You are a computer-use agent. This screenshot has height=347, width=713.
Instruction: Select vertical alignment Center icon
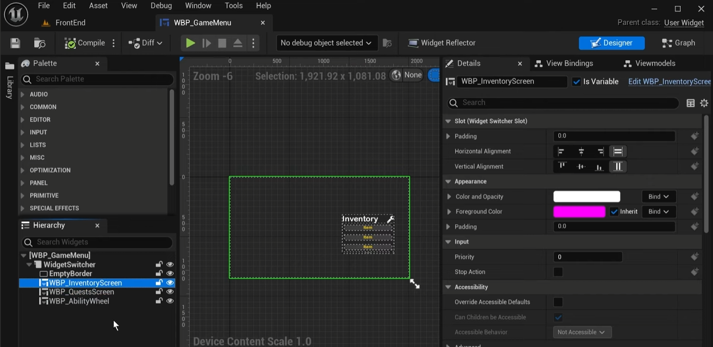click(x=581, y=166)
